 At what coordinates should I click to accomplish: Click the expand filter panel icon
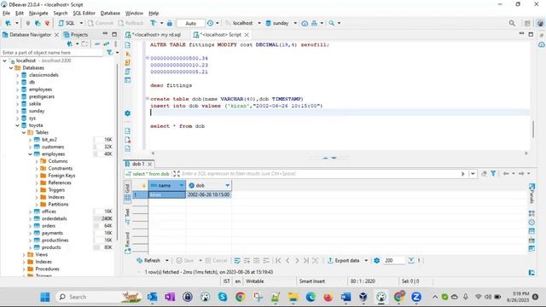[177, 173]
